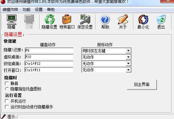Click the 锁定桌面: row label
Viewport: 174px width, 119px height.
point(12,64)
